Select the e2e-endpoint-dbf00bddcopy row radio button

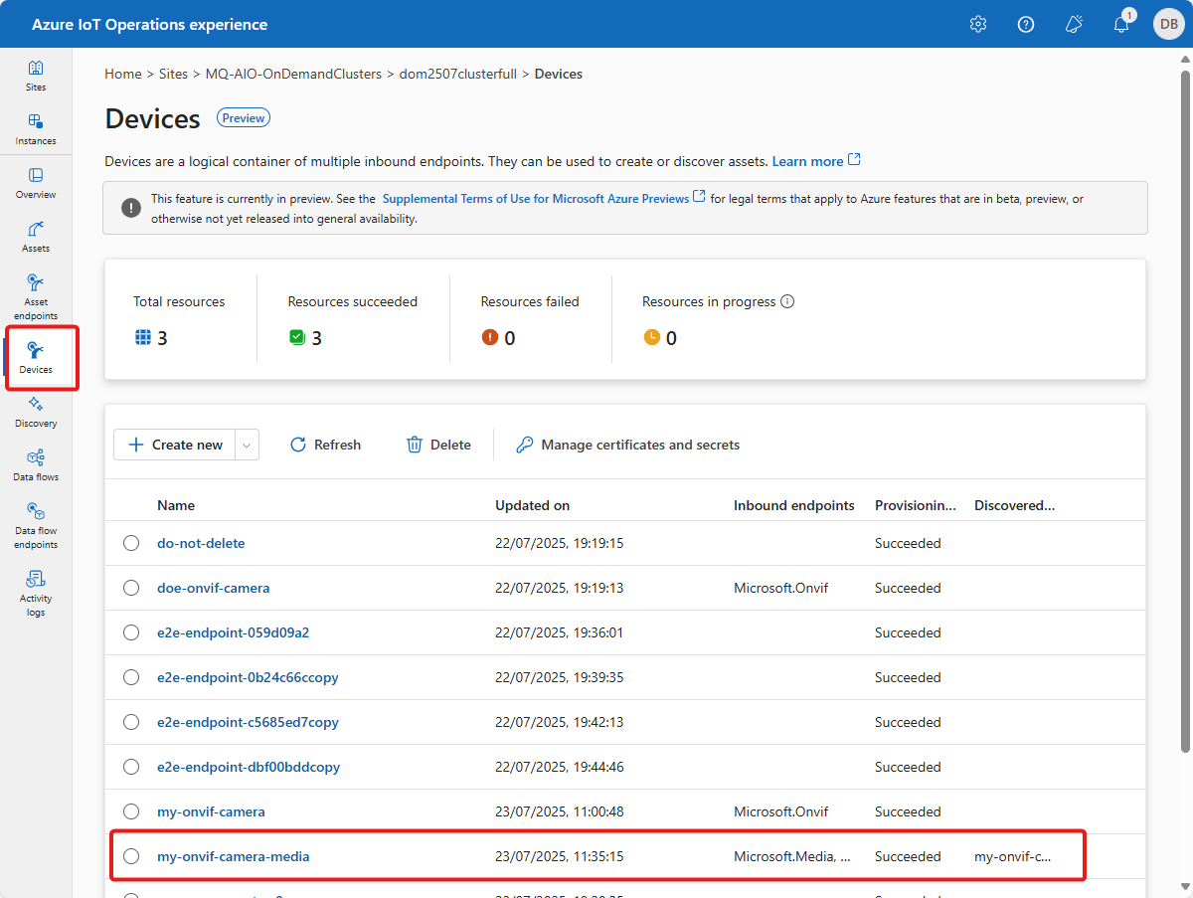coord(131,767)
